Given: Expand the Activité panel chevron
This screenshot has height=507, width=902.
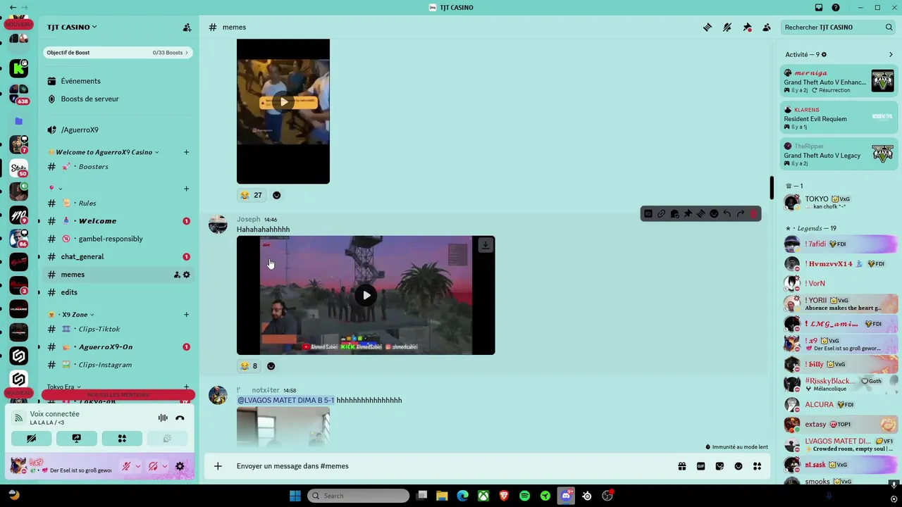Looking at the screenshot, I should [891, 54].
